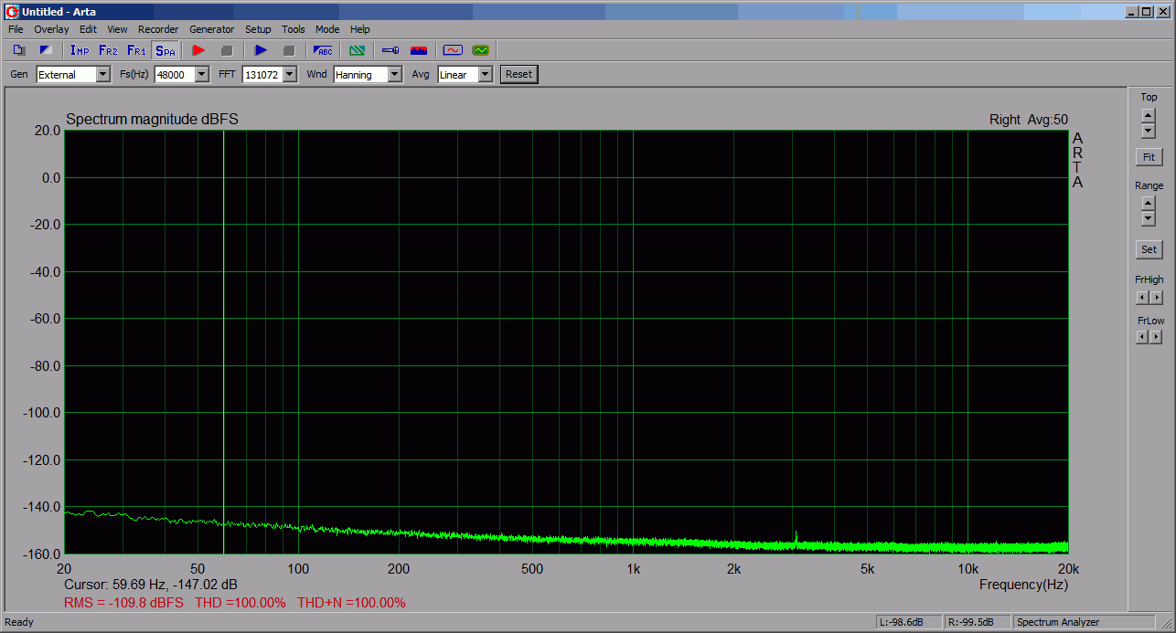Click the green spectrum monitor icon
1176x633 pixels.
coord(481,50)
